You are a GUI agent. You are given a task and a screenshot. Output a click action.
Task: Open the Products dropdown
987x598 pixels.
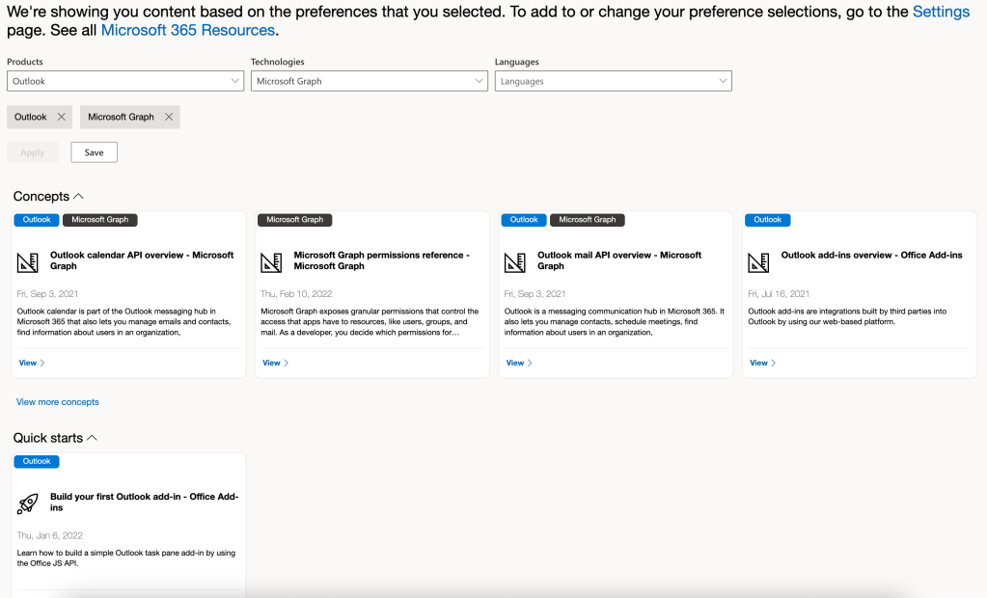pyautogui.click(x=125, y=81)
